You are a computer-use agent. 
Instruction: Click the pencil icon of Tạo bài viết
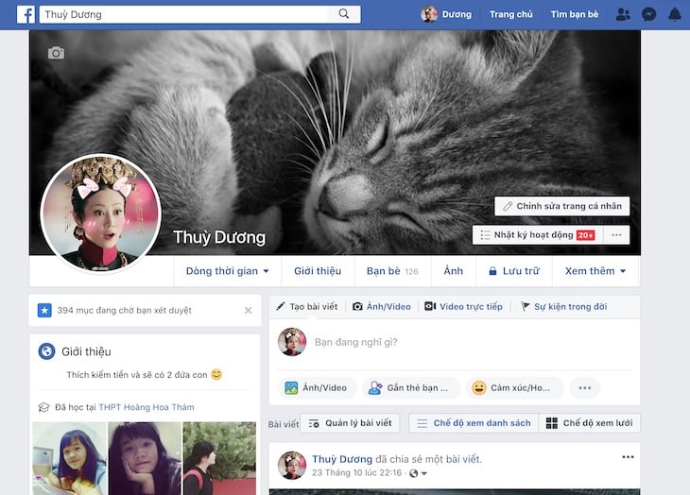click(x=281, y=306)
